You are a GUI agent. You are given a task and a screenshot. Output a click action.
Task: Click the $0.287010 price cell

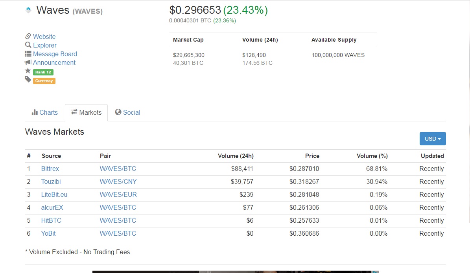click(304, 169)
